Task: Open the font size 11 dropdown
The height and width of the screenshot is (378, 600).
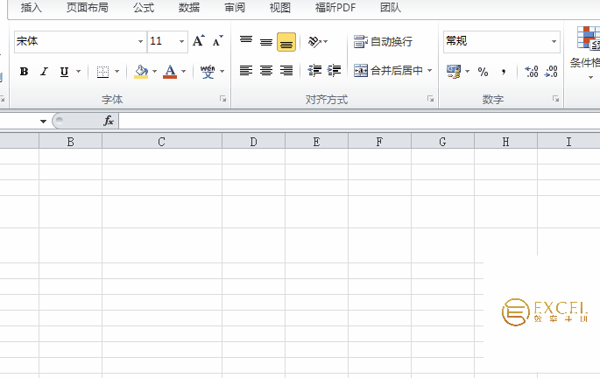Action: (x=182, y=41)
